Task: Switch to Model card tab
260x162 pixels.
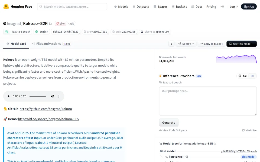Action: tap(16, 44)
